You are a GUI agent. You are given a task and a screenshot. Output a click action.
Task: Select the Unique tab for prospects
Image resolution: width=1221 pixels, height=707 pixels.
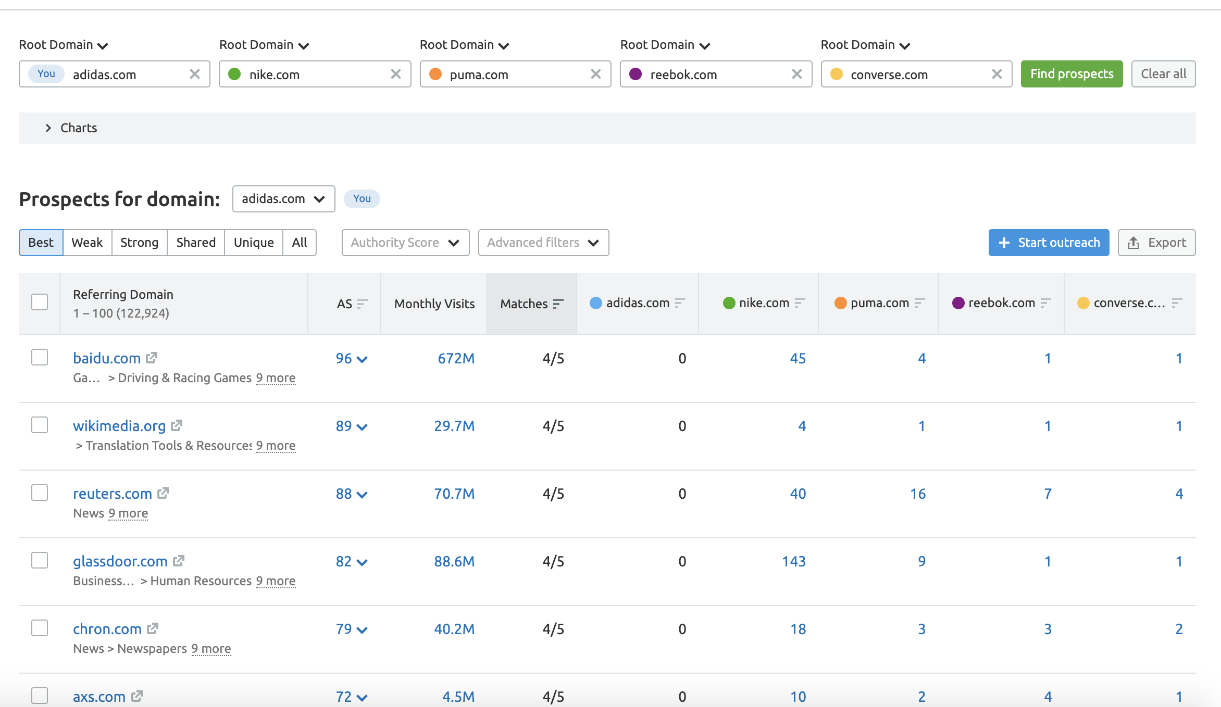(254, 243)
